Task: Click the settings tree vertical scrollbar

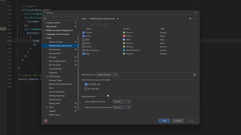Action: (78, 72)
